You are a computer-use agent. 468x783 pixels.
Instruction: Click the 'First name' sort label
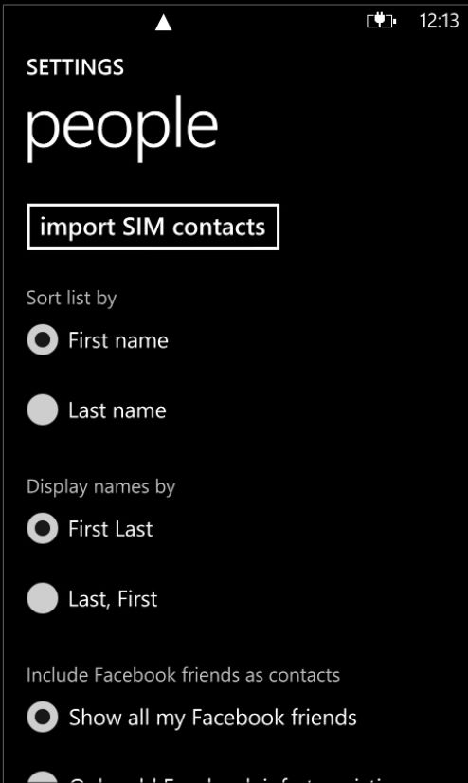(x=118, y=340)
